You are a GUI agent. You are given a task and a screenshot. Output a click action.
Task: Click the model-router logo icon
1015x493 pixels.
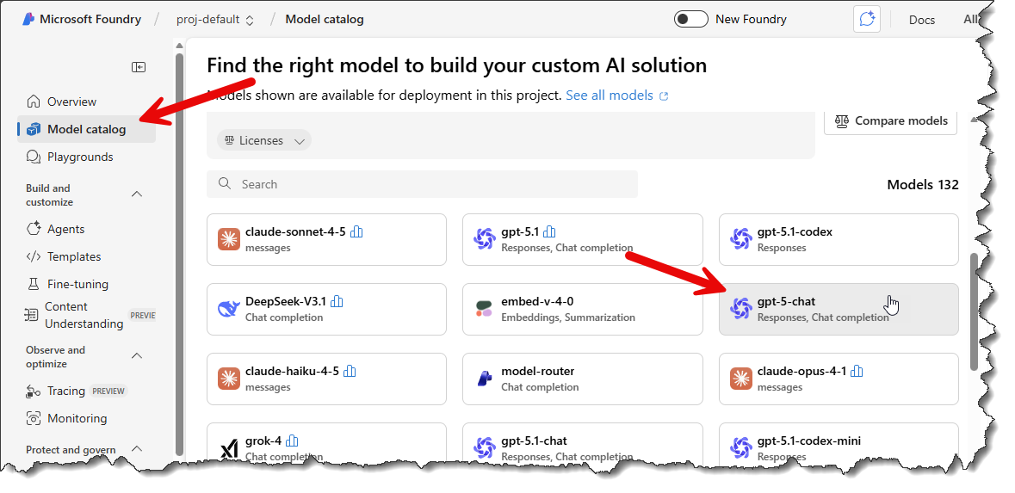click(485, 379)
